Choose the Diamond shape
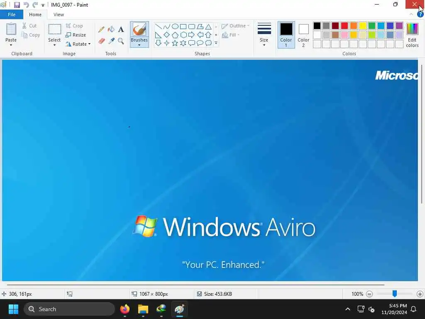The image size is (425, 319). click(x=167, y=35)
